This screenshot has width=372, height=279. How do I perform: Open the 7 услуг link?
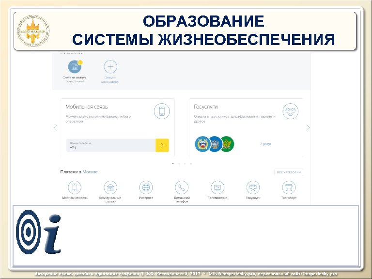point(265,144)
